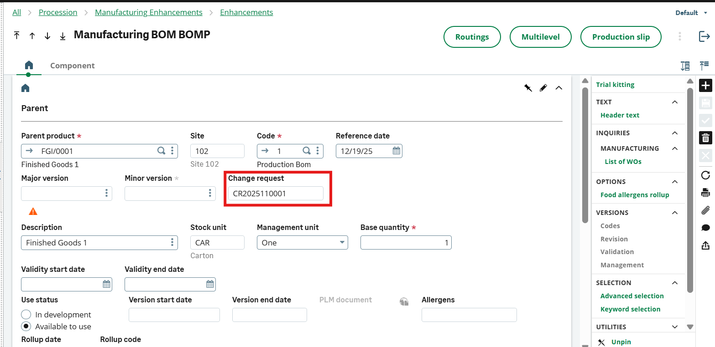This screenshot has height=347, width=715.
Task: Open the Default view selector
Action: point(690,13)
